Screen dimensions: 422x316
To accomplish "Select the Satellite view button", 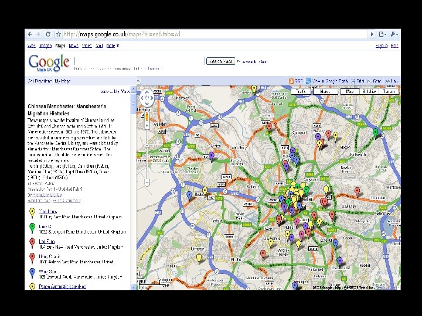I will 369,91.
